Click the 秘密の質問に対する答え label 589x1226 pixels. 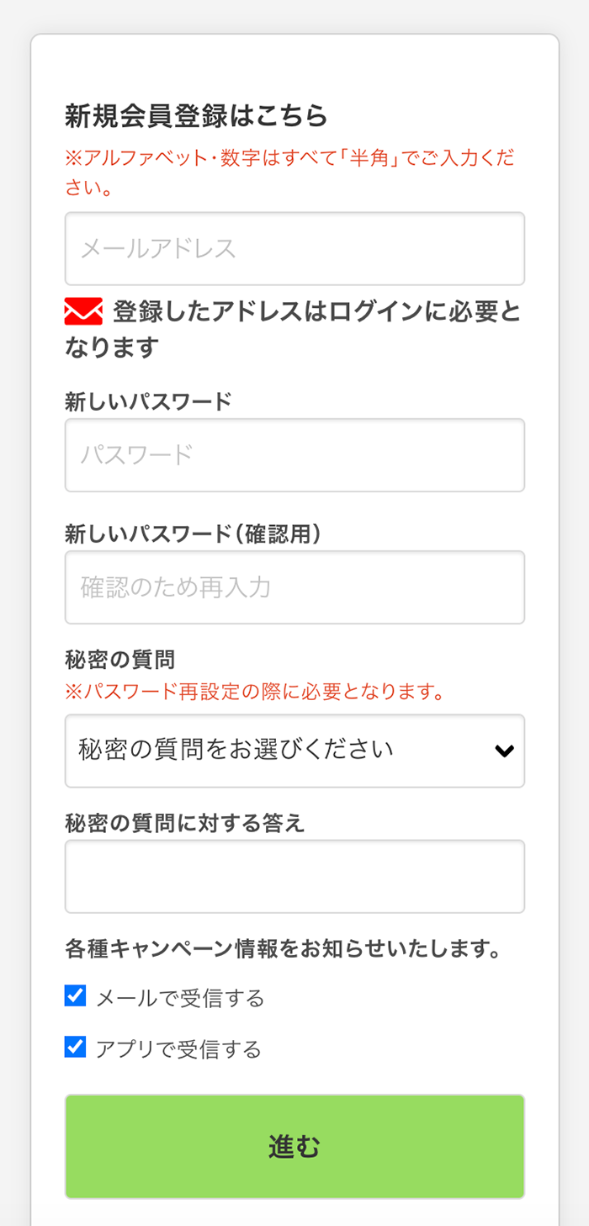coord(184,823)
